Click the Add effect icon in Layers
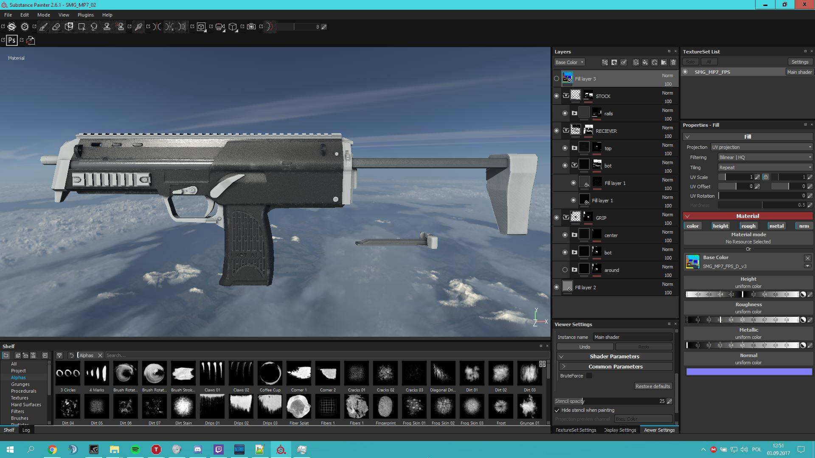Image resolution: width=815 pixels, height=458 pixels. [605, 62]
